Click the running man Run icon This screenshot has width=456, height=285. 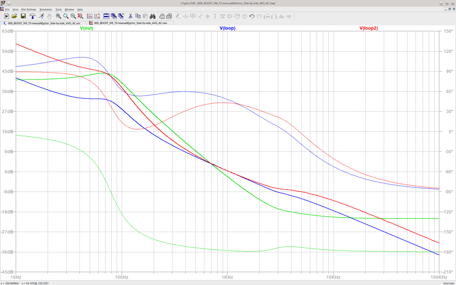pos(41,16)
